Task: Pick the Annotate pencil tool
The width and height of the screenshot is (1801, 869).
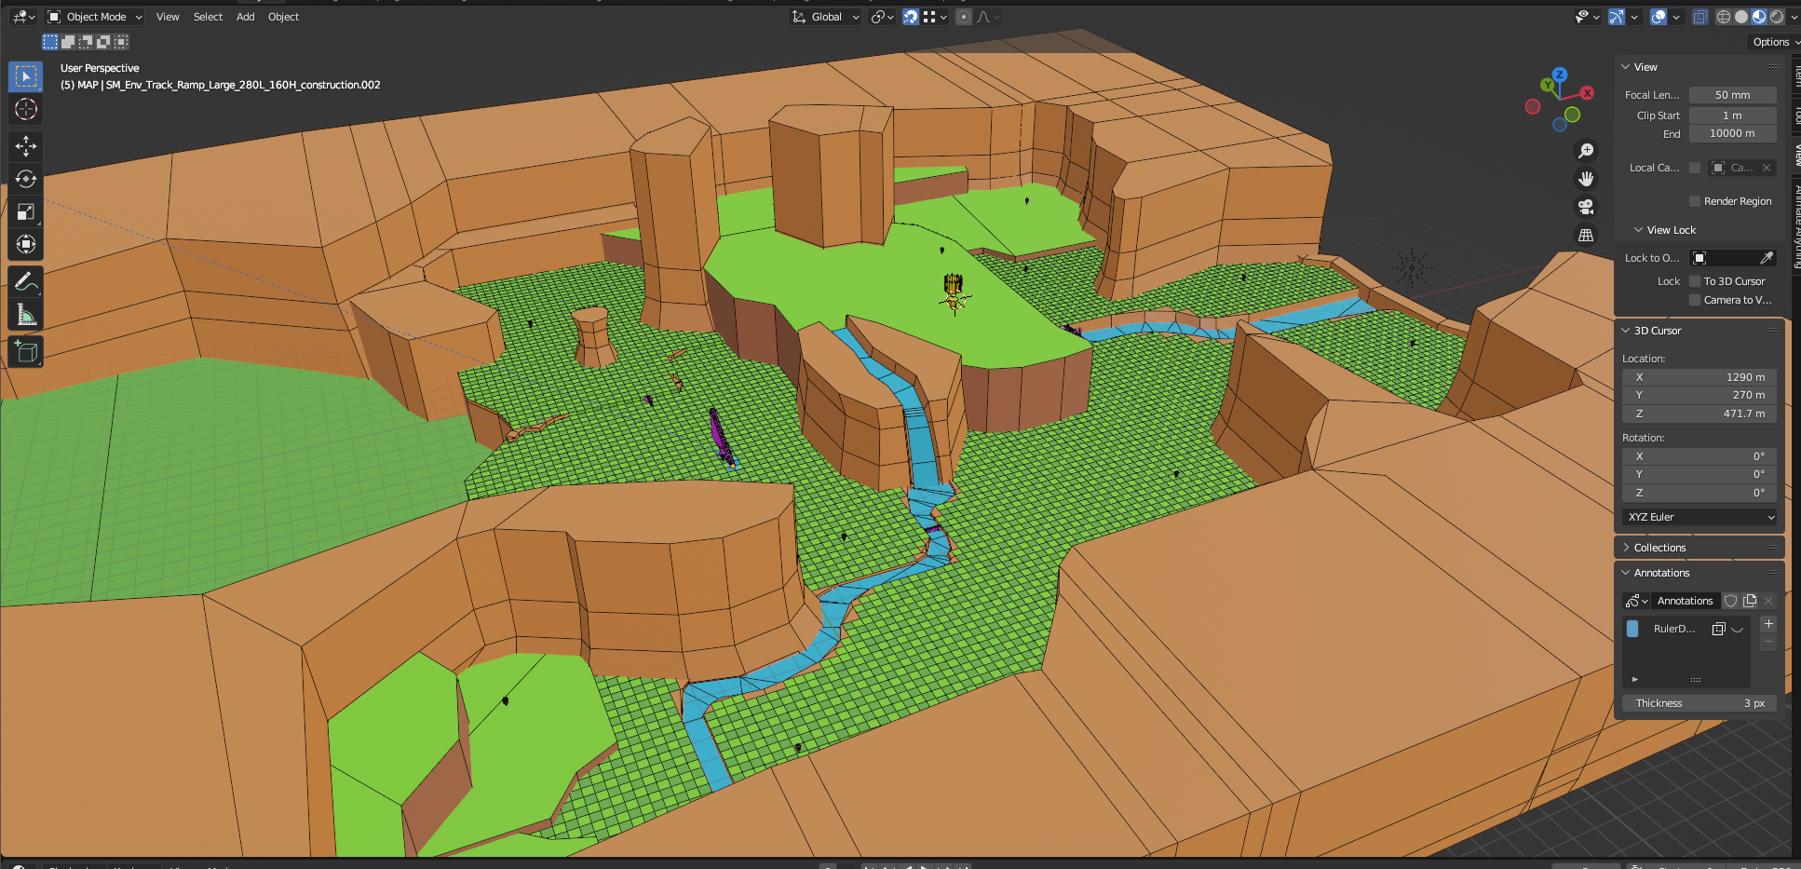Action: tap(26, 281)
